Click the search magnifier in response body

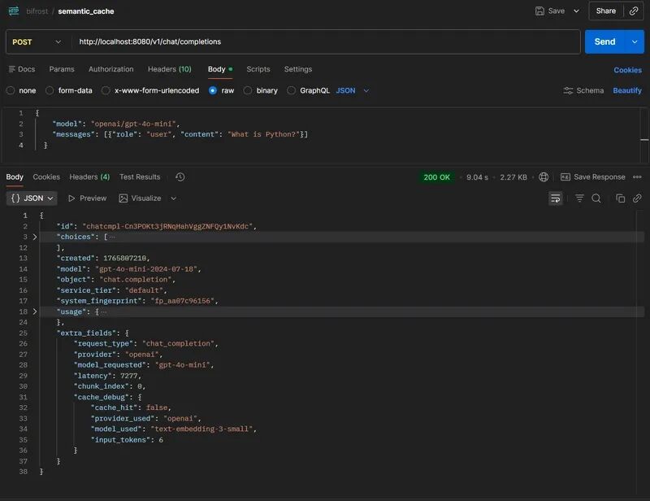(x=596, y=198)
